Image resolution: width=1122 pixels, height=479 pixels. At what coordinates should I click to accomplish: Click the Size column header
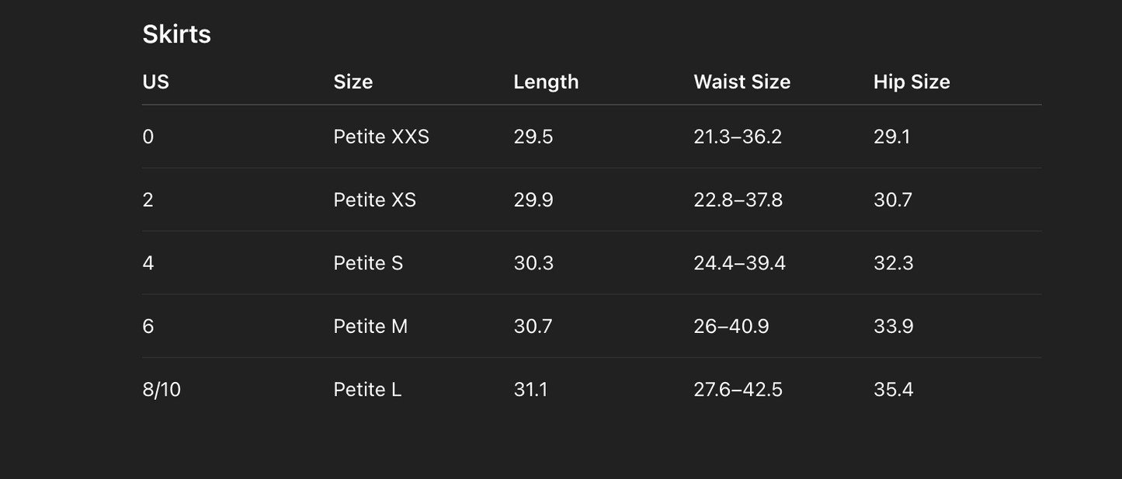coord(353,82)
